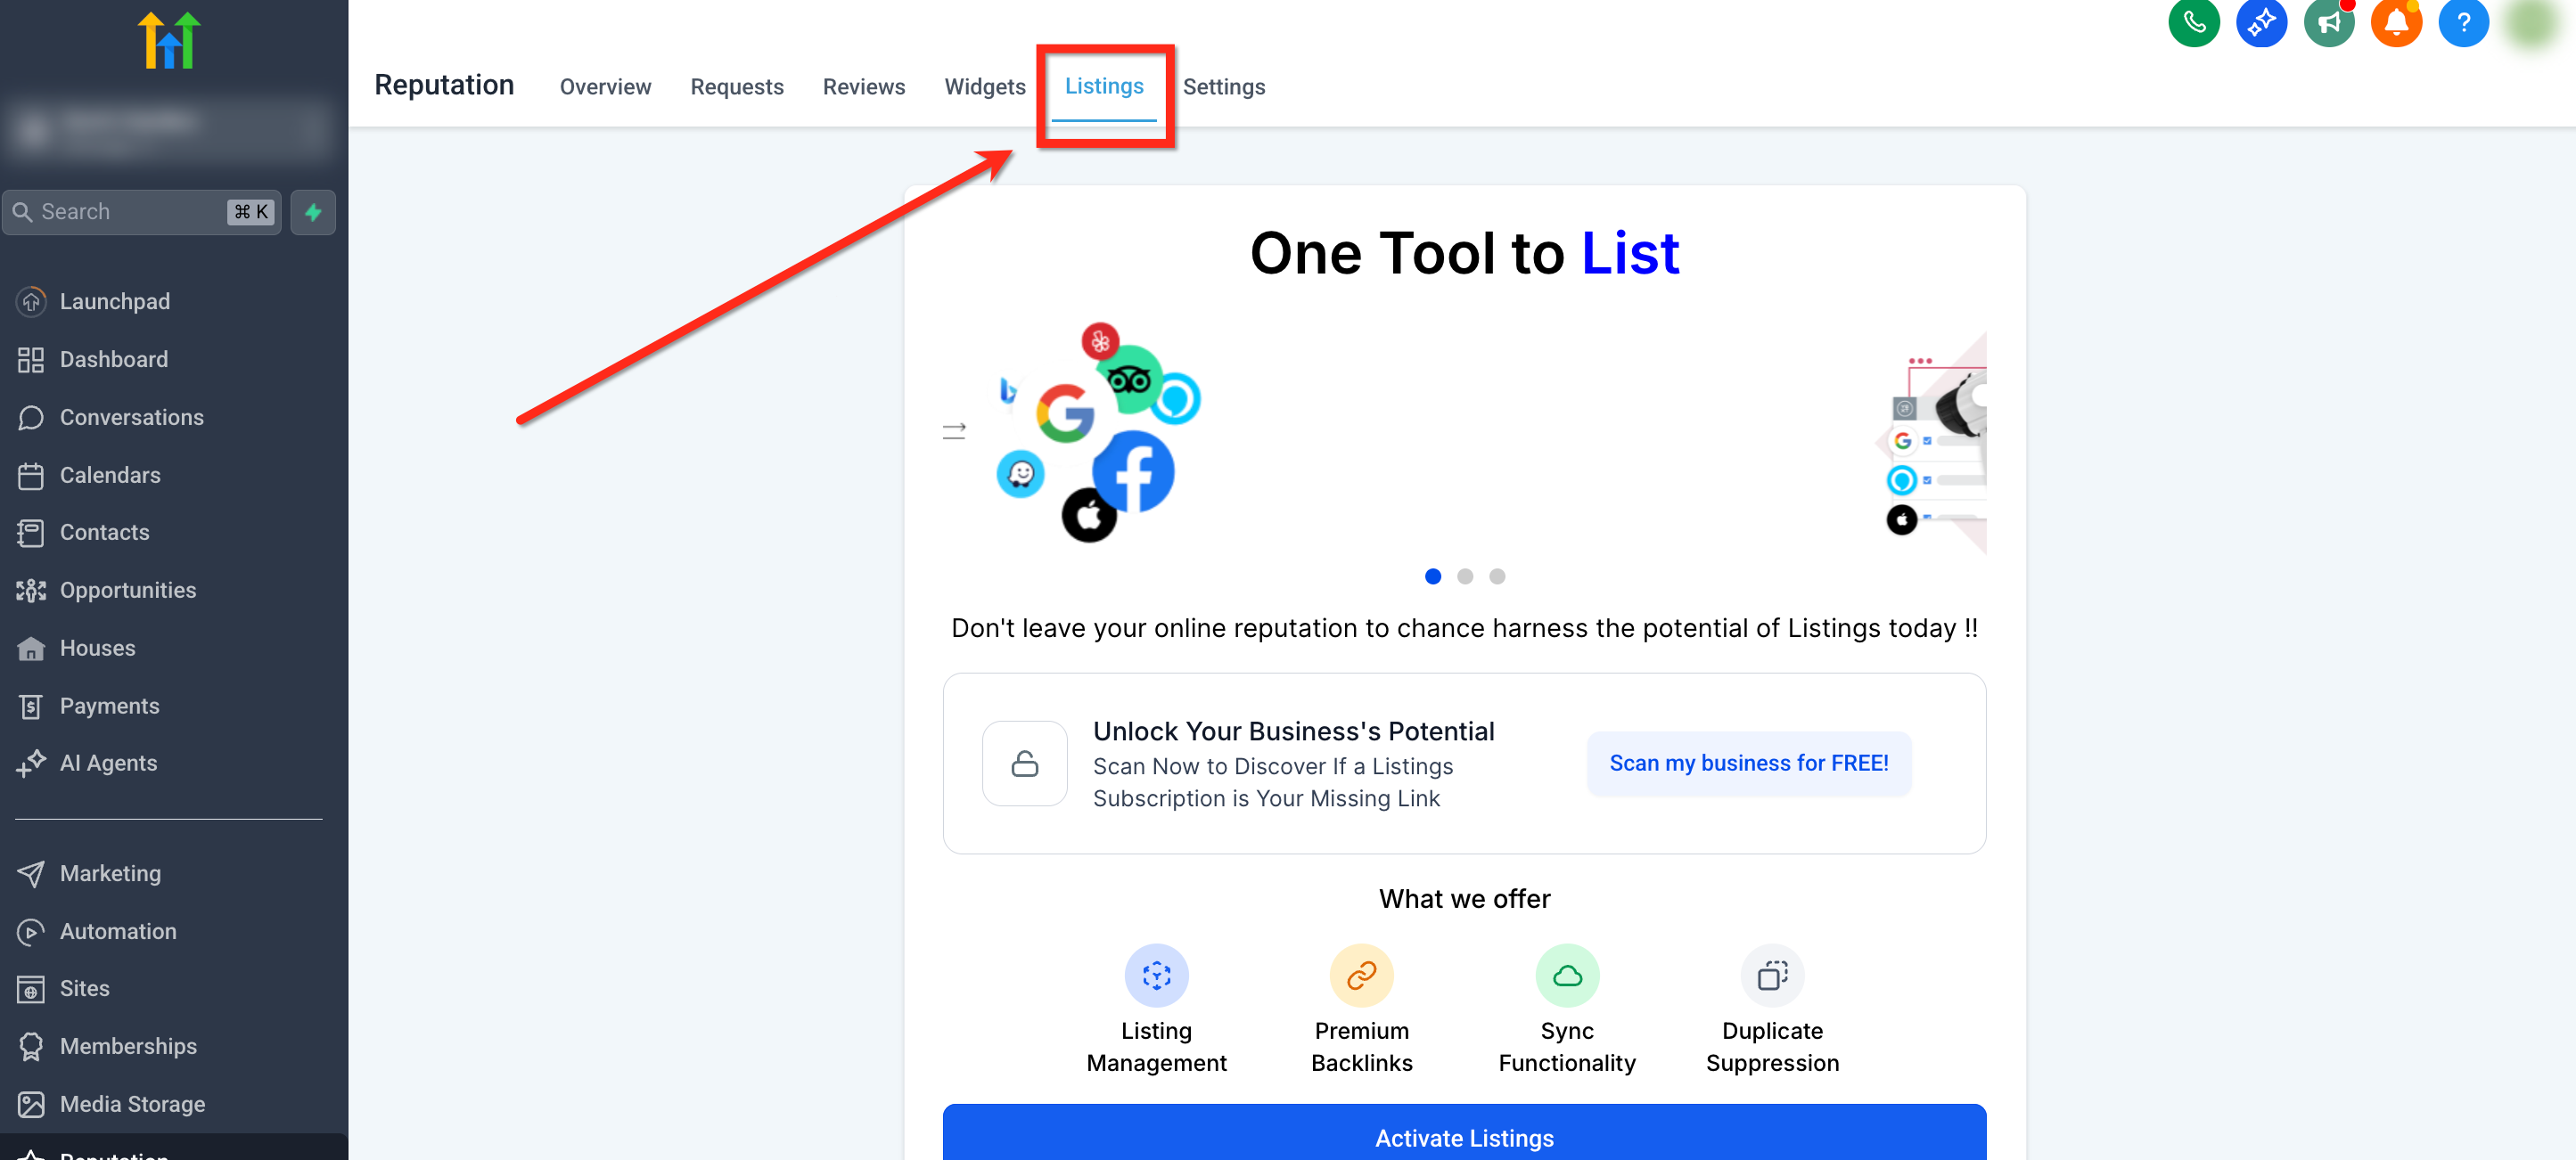Click the megaphone announcements icon
Screen dimensions: 2576x1160
coord(2328,22)
